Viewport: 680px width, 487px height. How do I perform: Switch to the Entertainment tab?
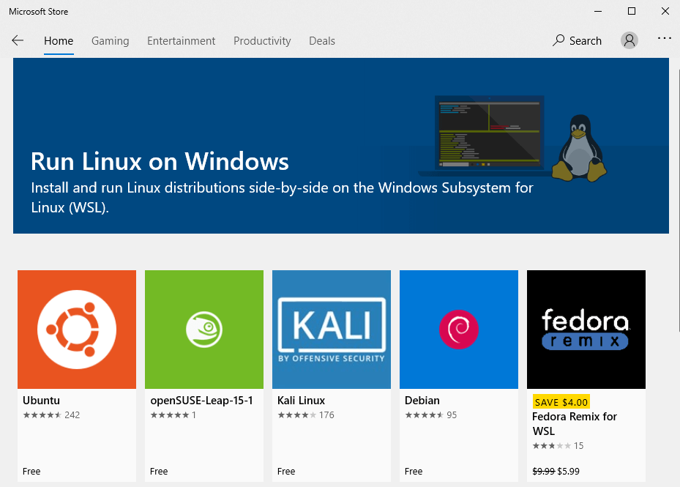pos(181,41)
